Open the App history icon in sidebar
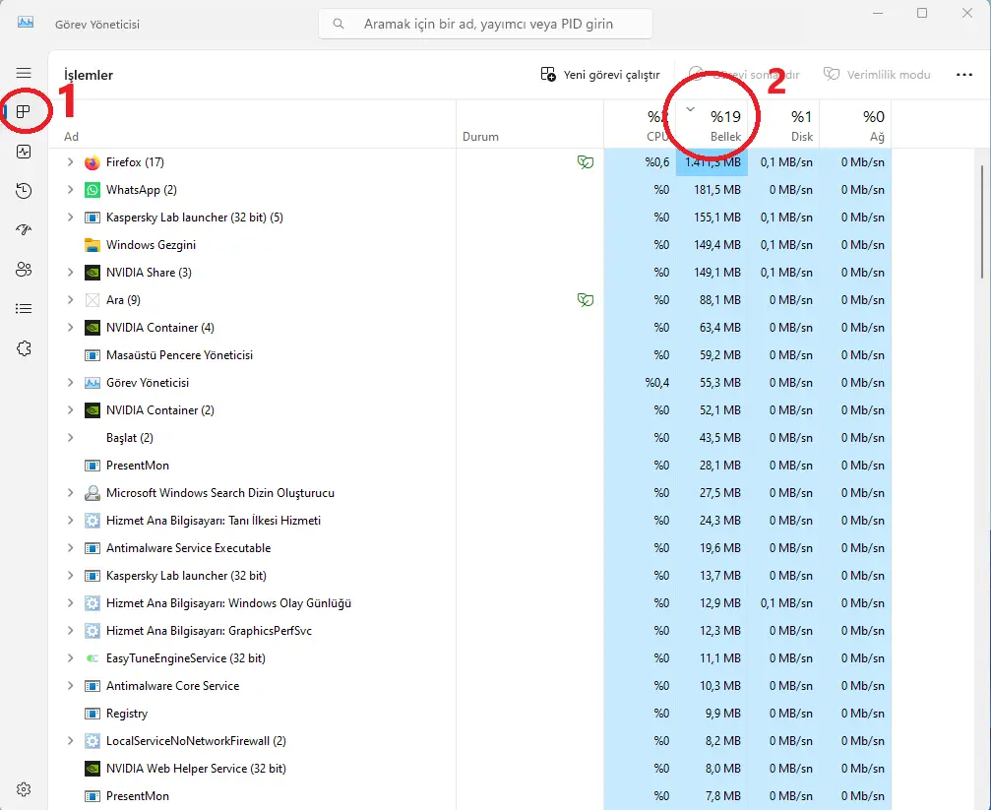This screenshot has height=810, width=991. click(x=24, y=191)
